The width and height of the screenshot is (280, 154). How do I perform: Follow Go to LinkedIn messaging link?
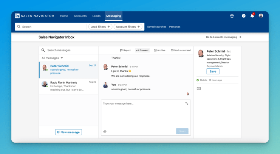[x=224, y=37]
